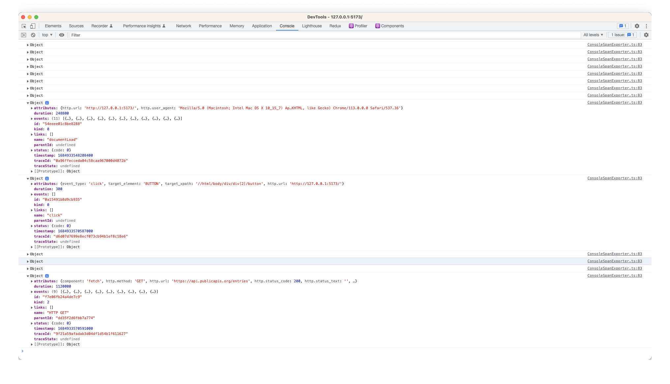
Task: Click the Elements panel tab
Action: tap(53, 26)
